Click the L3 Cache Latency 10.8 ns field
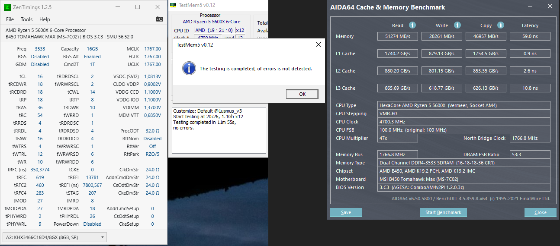 [x=530, y=88]
